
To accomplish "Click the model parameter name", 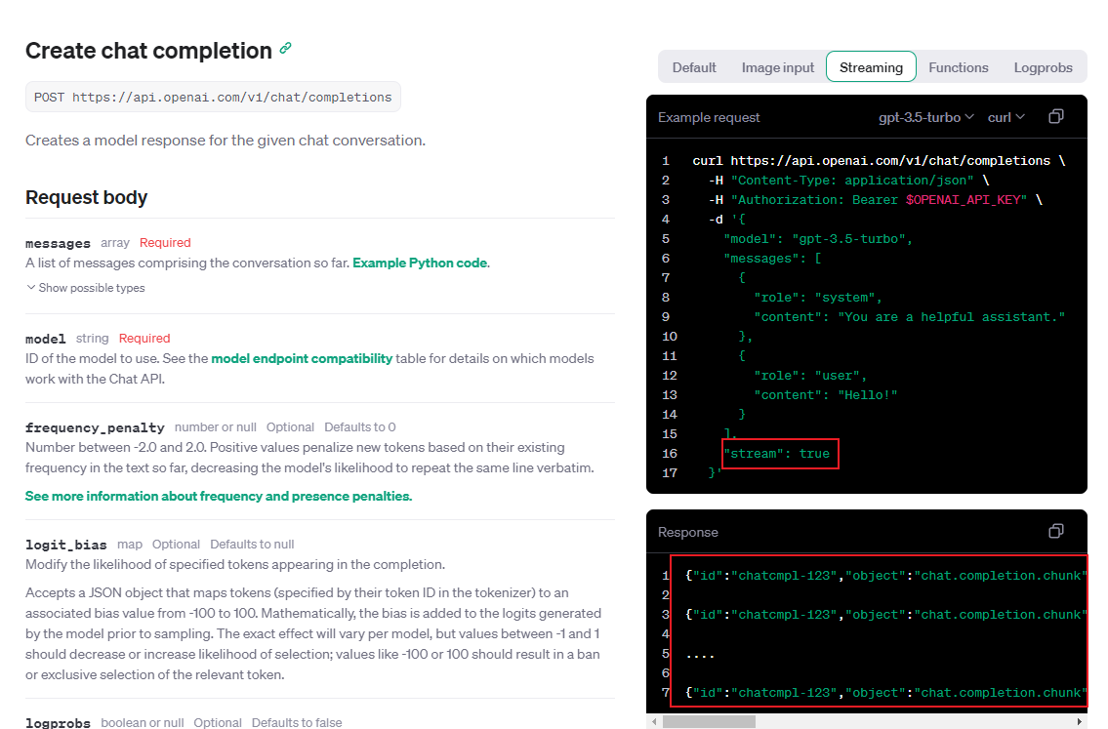I will pos(45,339).
